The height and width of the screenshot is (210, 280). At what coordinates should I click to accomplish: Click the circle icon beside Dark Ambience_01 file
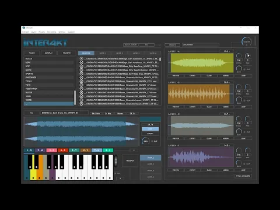tap(82, 58)
